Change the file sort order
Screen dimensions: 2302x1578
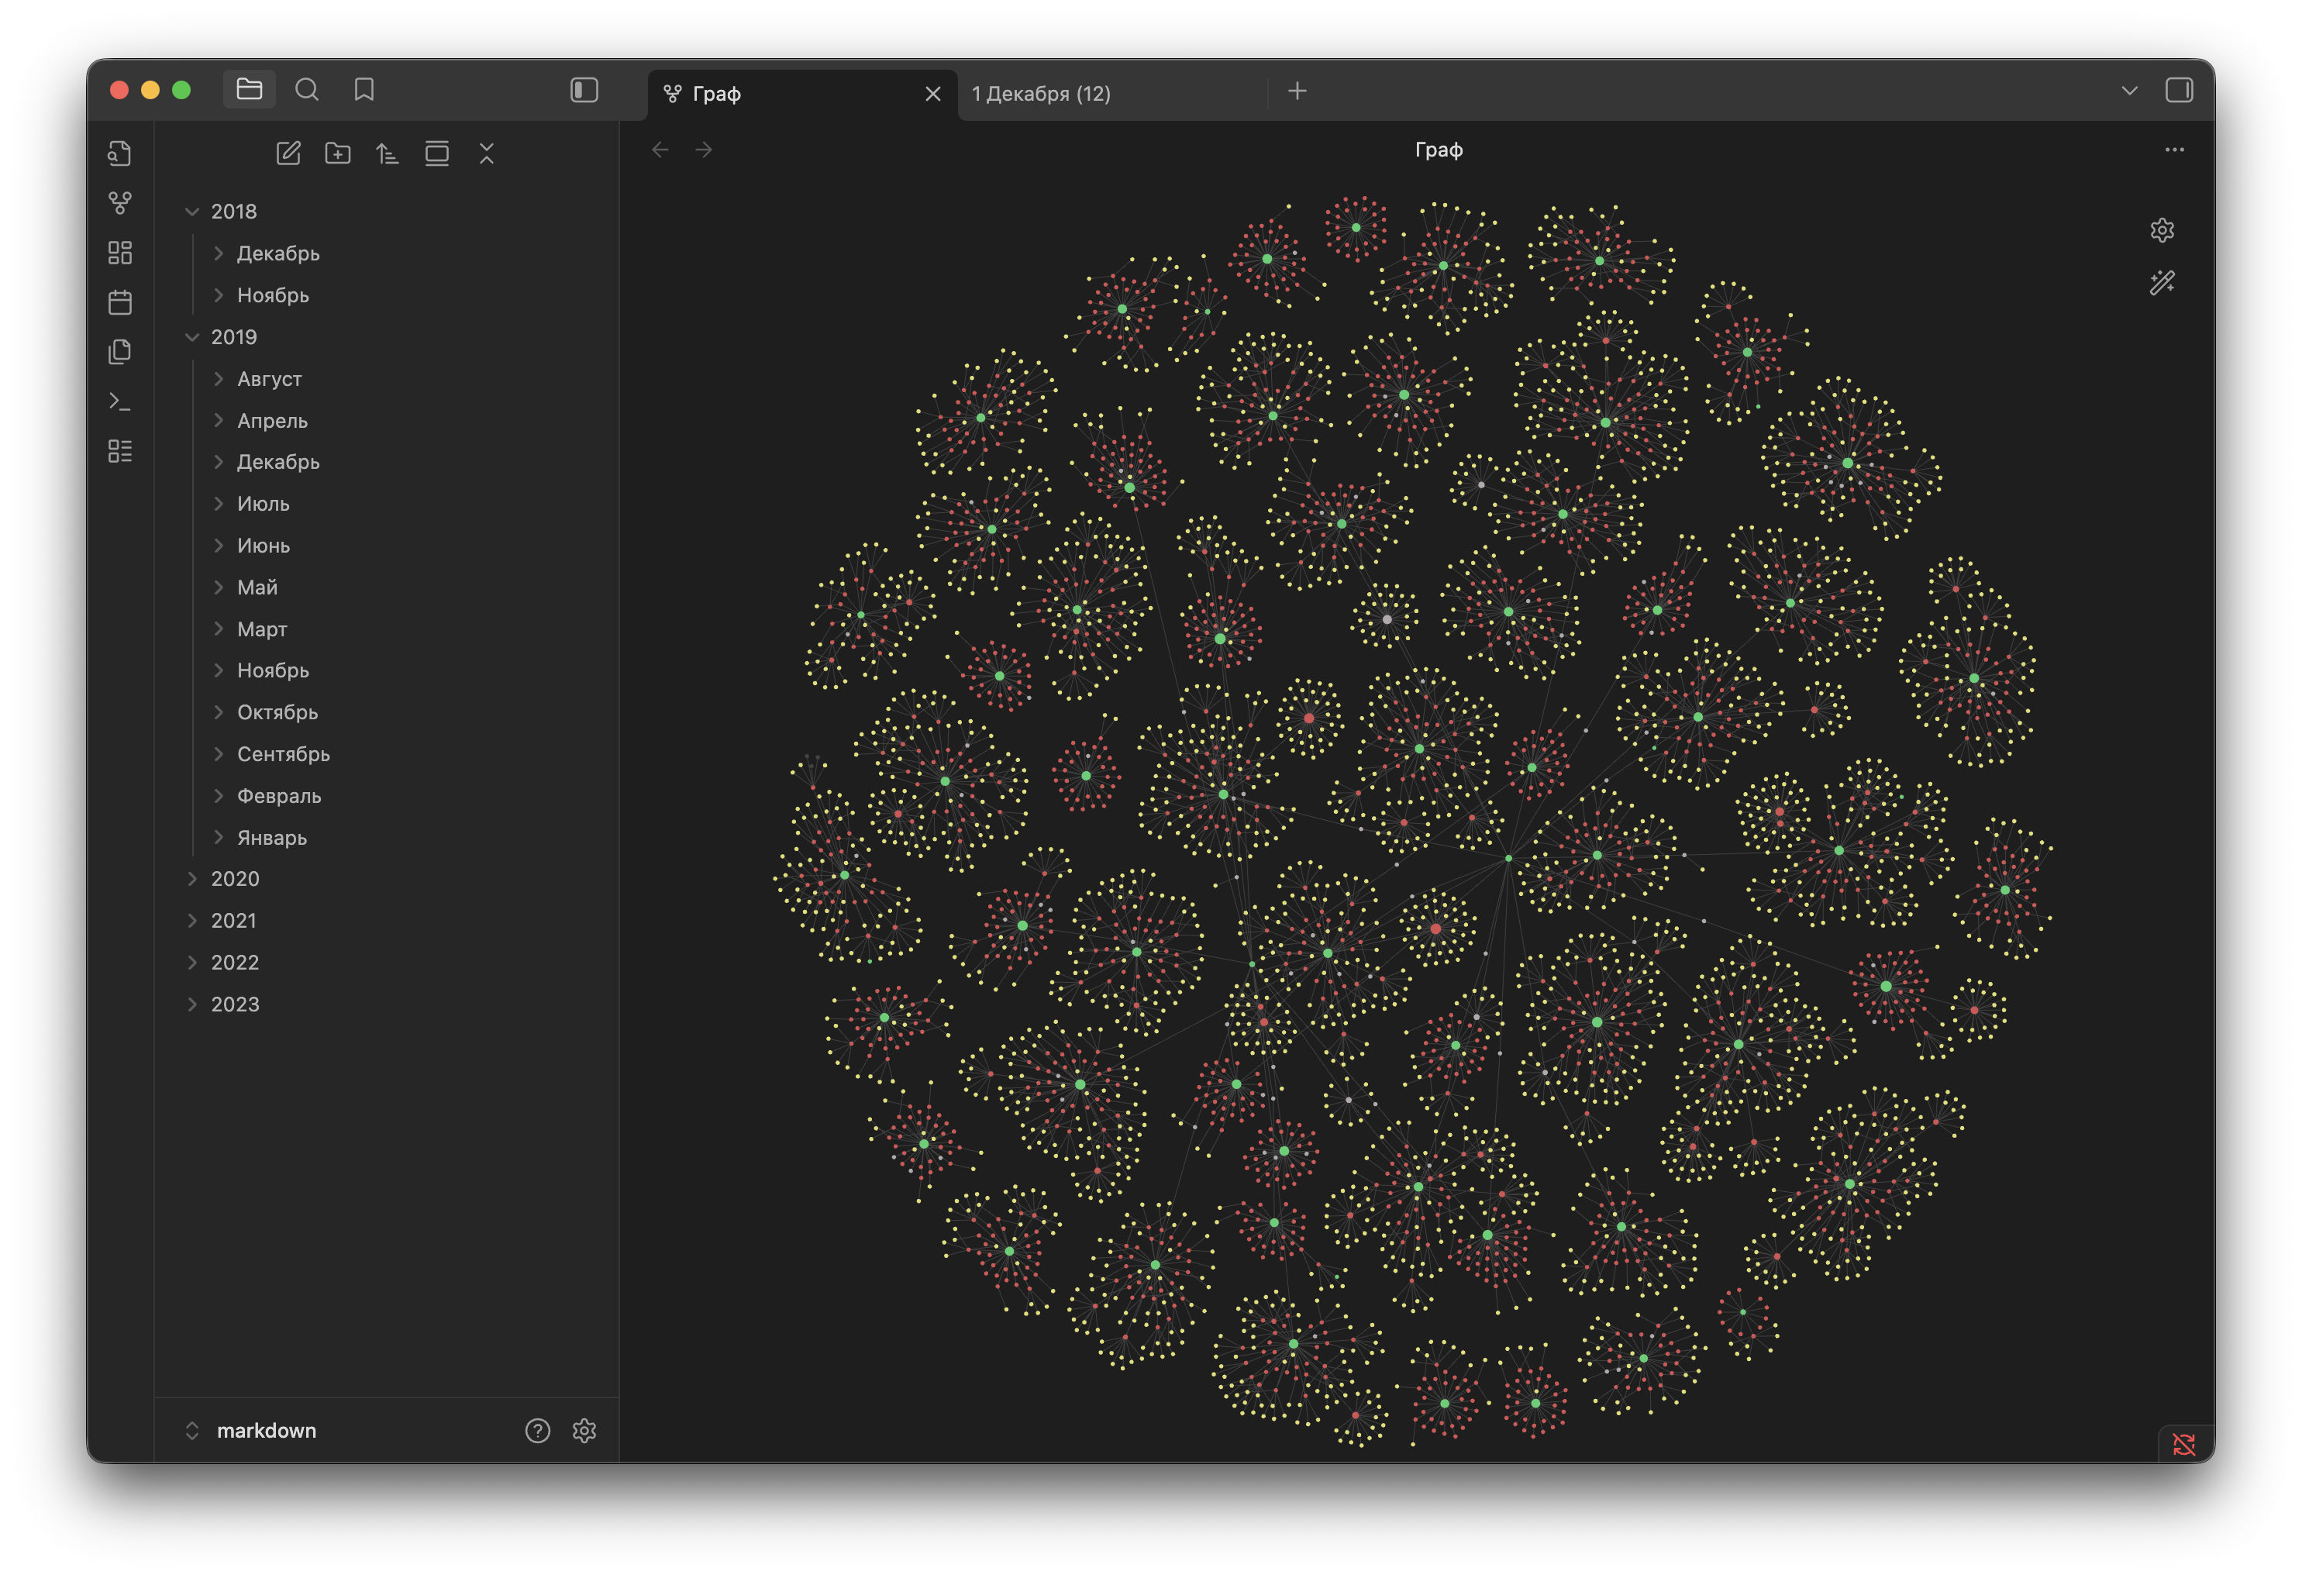click(388, 153)
